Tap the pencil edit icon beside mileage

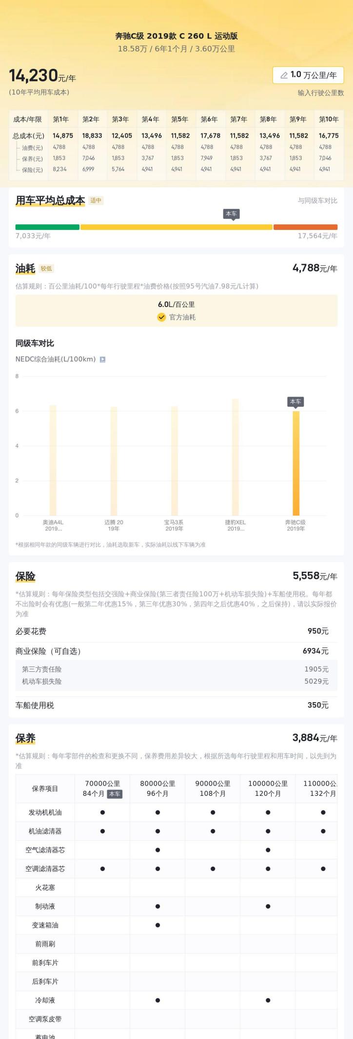pyautogui.click(x=284, y=75)
